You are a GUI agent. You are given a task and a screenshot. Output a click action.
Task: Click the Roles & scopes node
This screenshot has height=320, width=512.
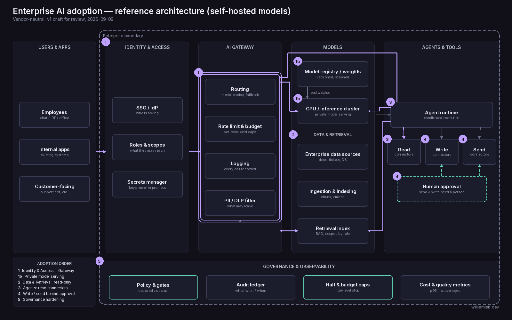click(147, 147)
